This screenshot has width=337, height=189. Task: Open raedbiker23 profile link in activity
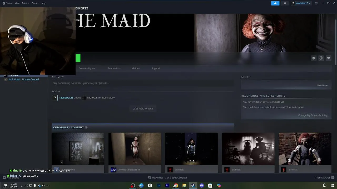point(66,98)
